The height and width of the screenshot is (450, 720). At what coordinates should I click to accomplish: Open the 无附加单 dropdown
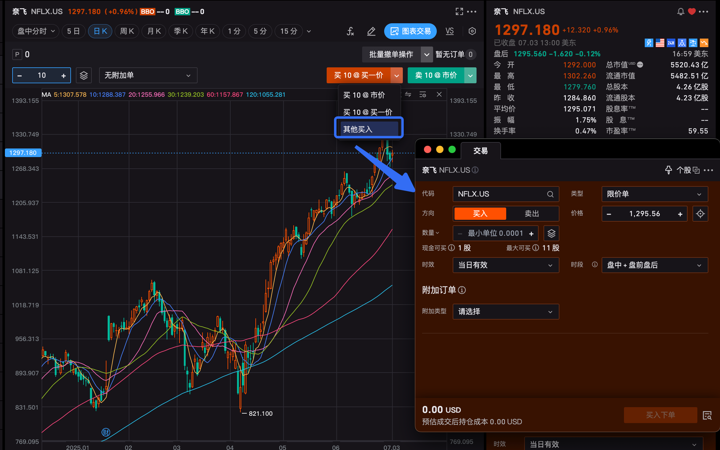pyautogui.click(x=148, y=75)
